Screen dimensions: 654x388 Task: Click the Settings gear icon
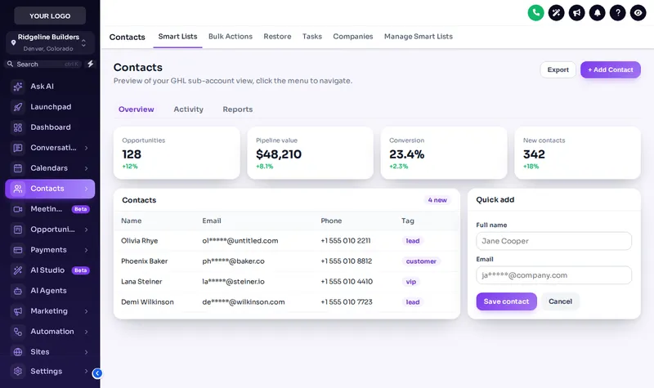(x=18, y=371)
